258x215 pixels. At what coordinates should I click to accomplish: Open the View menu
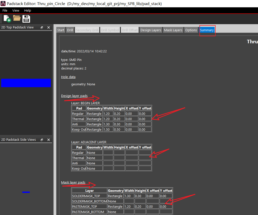click(16, 10)
